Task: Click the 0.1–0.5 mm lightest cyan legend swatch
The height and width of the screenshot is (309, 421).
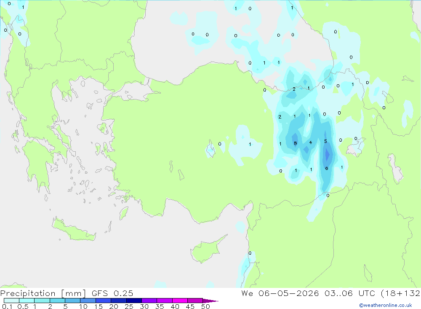Action: (x=11, y=301)
